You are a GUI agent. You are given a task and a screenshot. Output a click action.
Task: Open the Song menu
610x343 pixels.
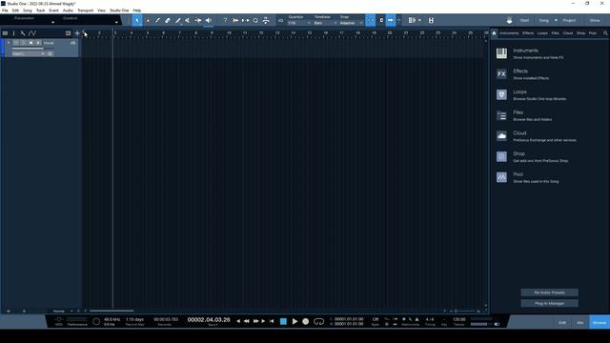point(28,10)
